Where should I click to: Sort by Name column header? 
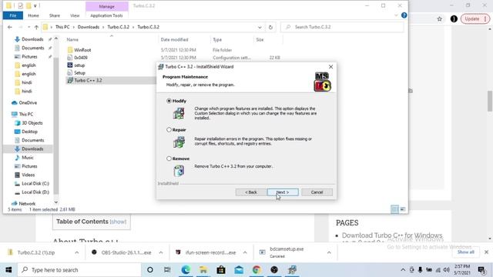click(72, 39)
